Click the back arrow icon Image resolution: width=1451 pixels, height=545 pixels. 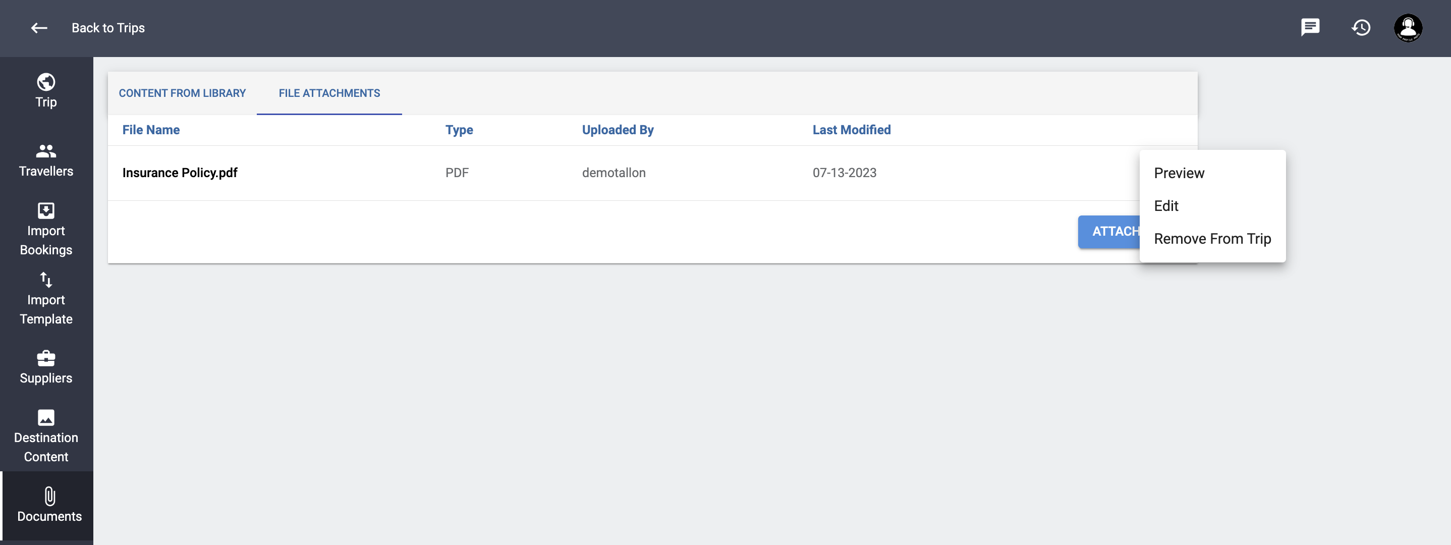coord(39,28)
